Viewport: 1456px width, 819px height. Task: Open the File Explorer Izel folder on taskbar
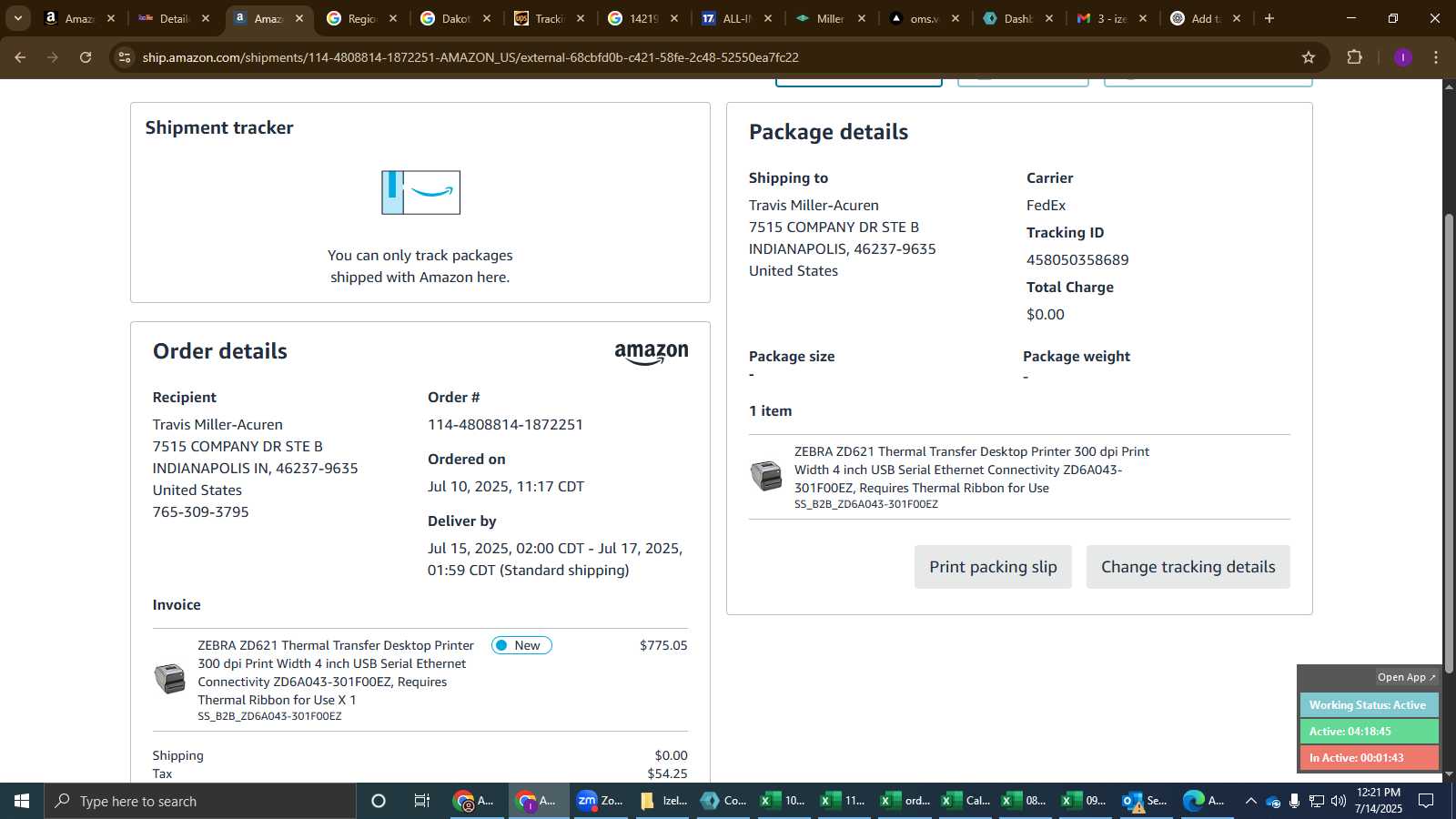click(662, 801)
